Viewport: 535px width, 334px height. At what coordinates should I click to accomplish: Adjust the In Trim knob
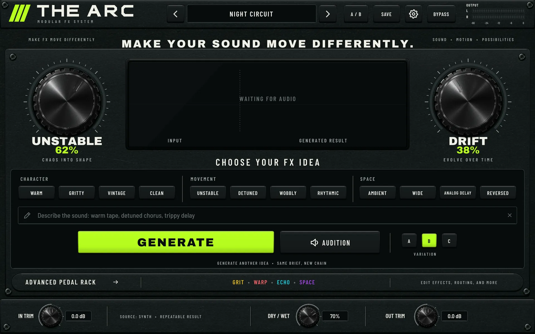tap(50, 316)
